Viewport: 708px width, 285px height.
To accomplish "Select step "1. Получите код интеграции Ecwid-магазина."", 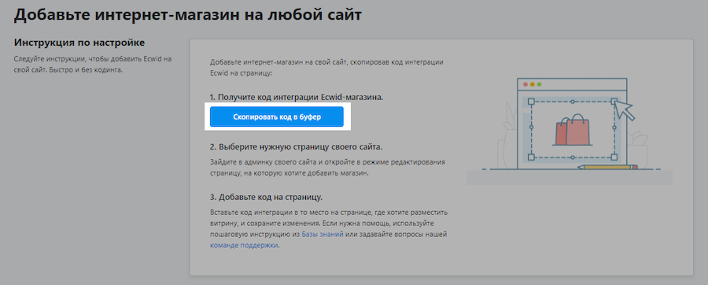I will pos(297,97).
